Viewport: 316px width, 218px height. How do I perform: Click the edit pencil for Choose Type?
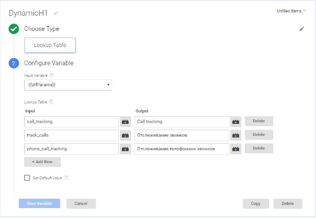(301, 29)
